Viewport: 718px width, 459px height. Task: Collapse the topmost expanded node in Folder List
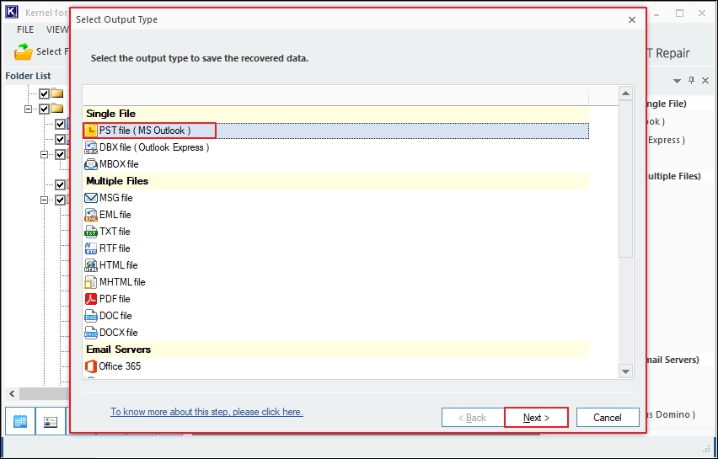point(29,109)
